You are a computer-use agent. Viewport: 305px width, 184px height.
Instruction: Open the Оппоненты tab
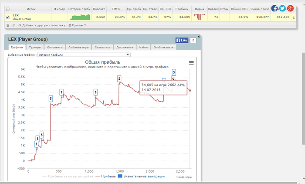click(x=55, y=48)
